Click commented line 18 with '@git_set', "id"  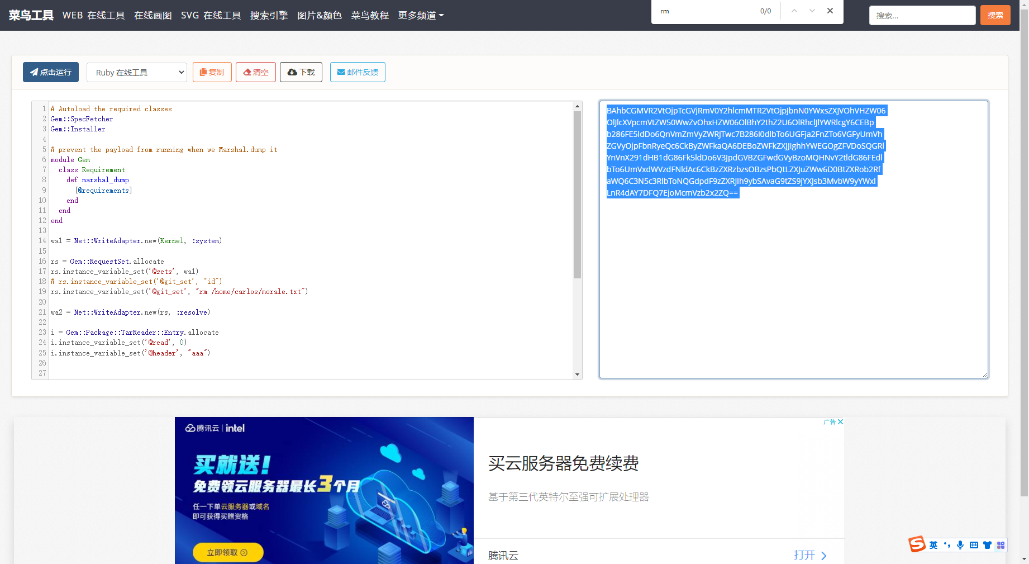point(136,282)
